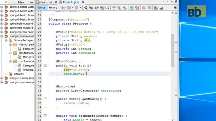Click the Uncomment code toolbar icon
The height and width of the screenshot is (121, 216).
[x=161, y=8]
